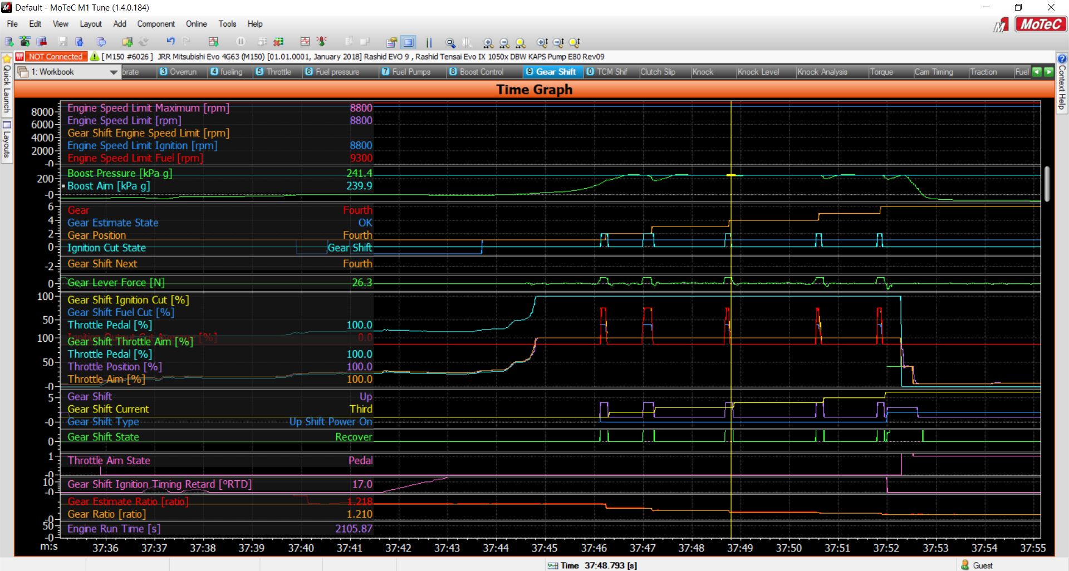Click the vertical zoom out icon

coord(558,42)
